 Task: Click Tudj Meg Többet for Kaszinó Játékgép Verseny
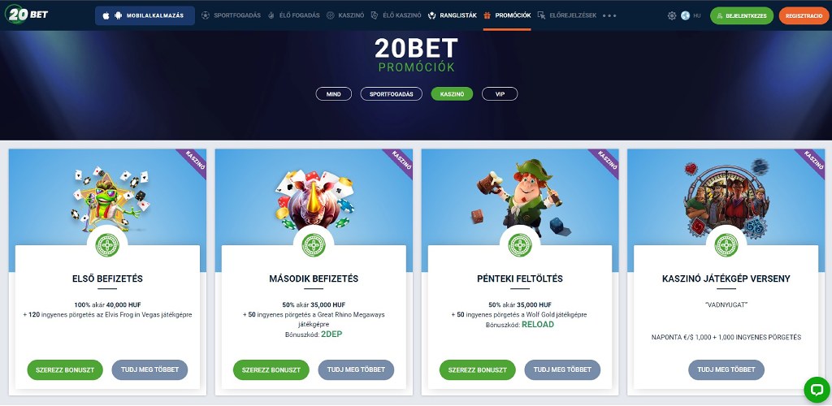(x=726, y=370)
